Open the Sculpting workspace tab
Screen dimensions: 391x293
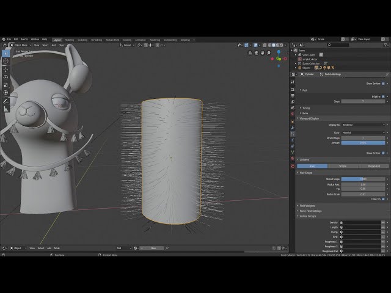pyautogui.click(x=84, y=40)
